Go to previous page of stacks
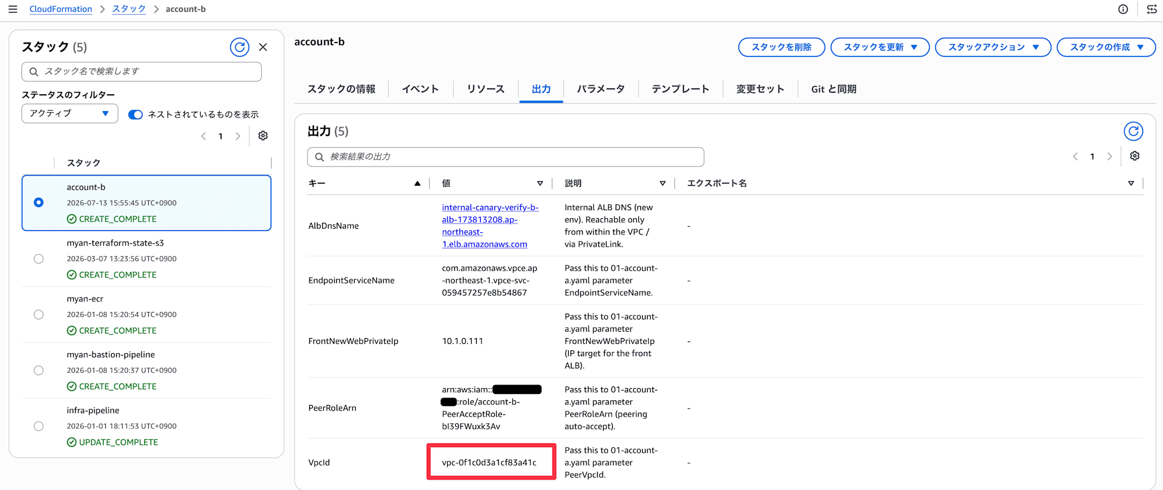 click(204, 136)
